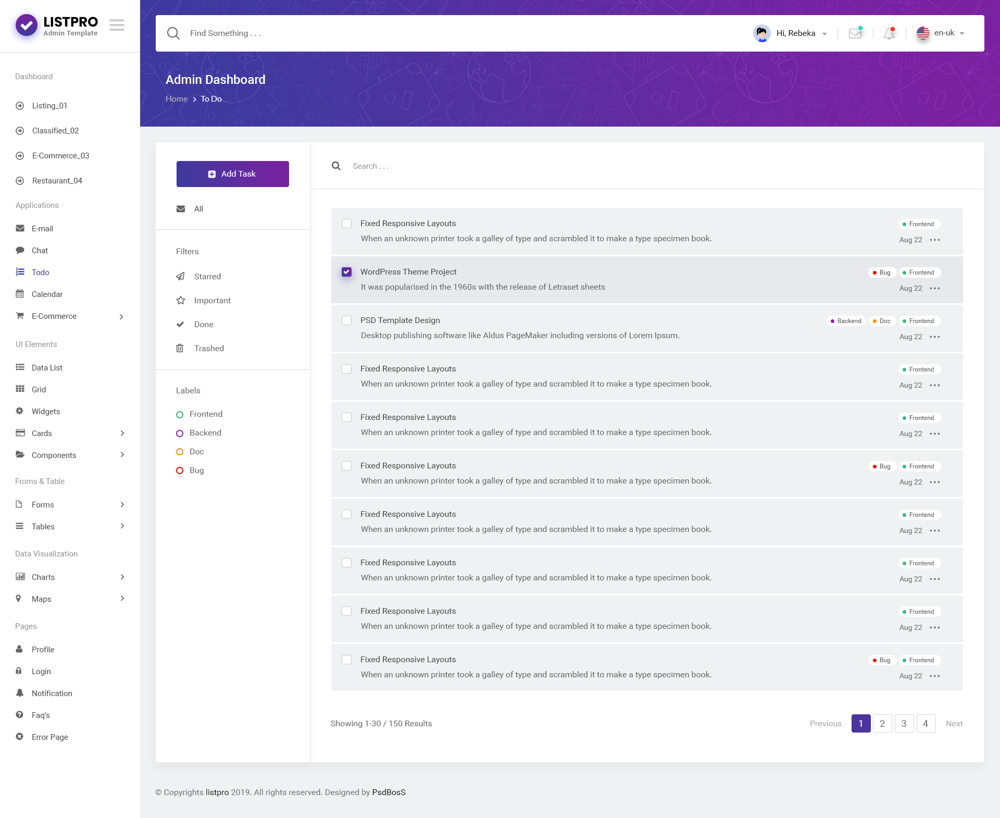Expand the en-uk language dropdown
1000x818 pixels.
click(x=943, y=33)
